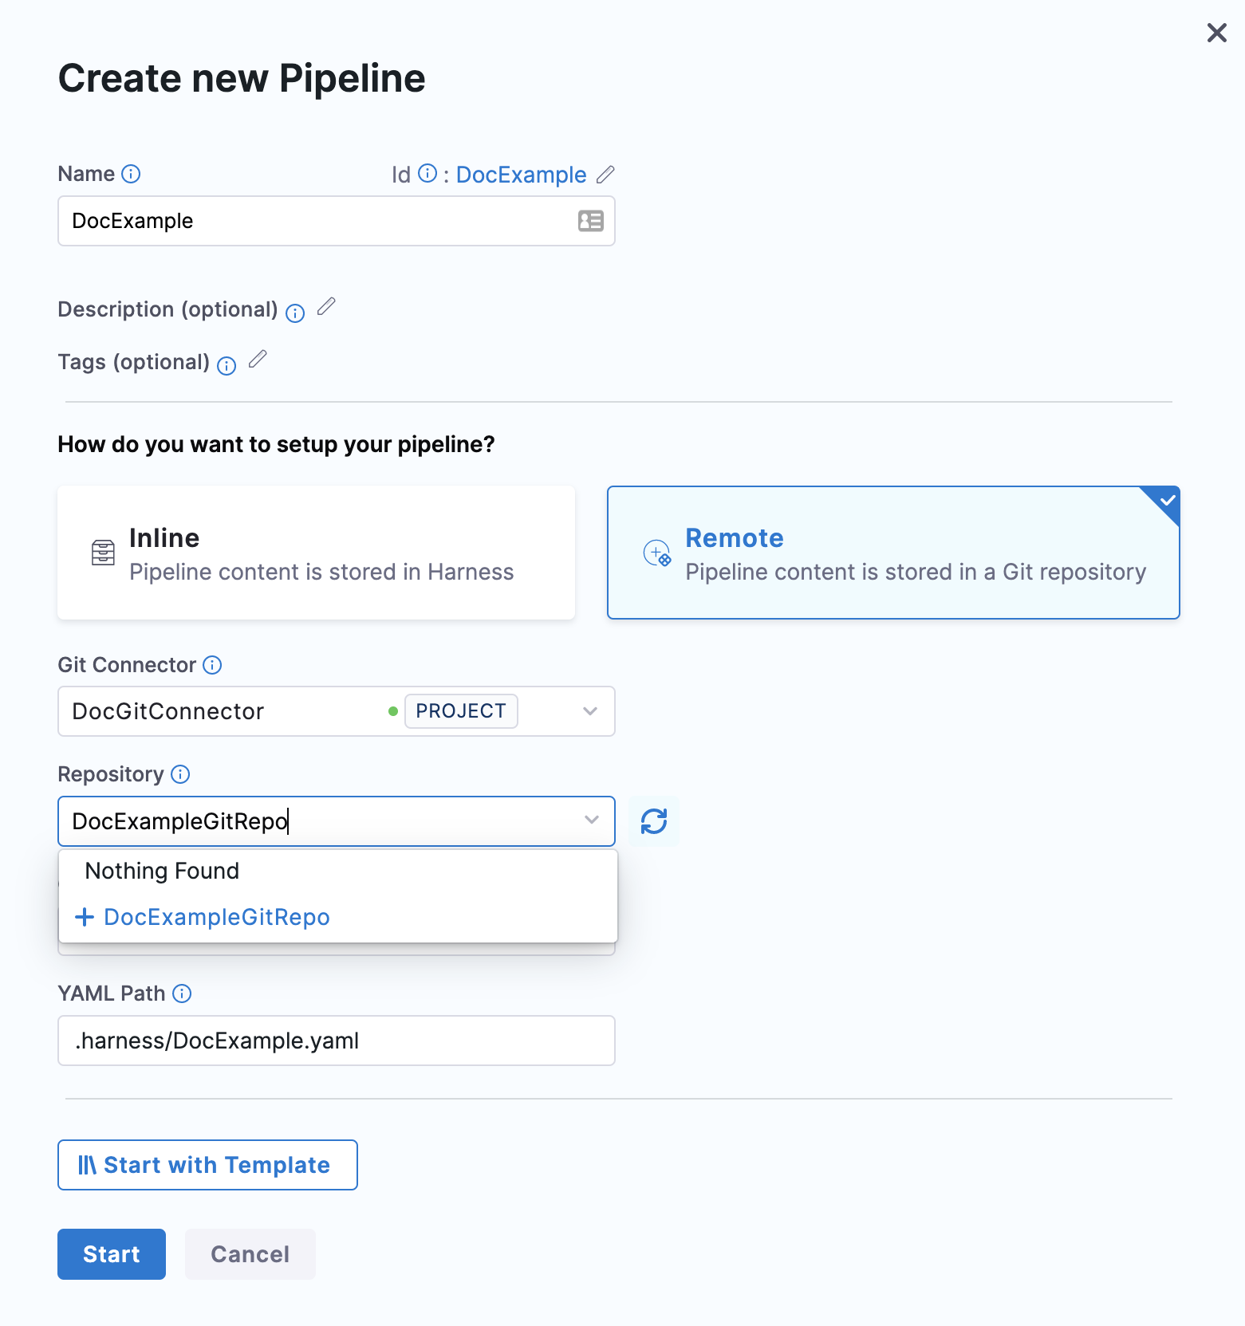Open the Git Connector dropdown
This screenshot has height=1326, width=1245.
click(590, 711)
